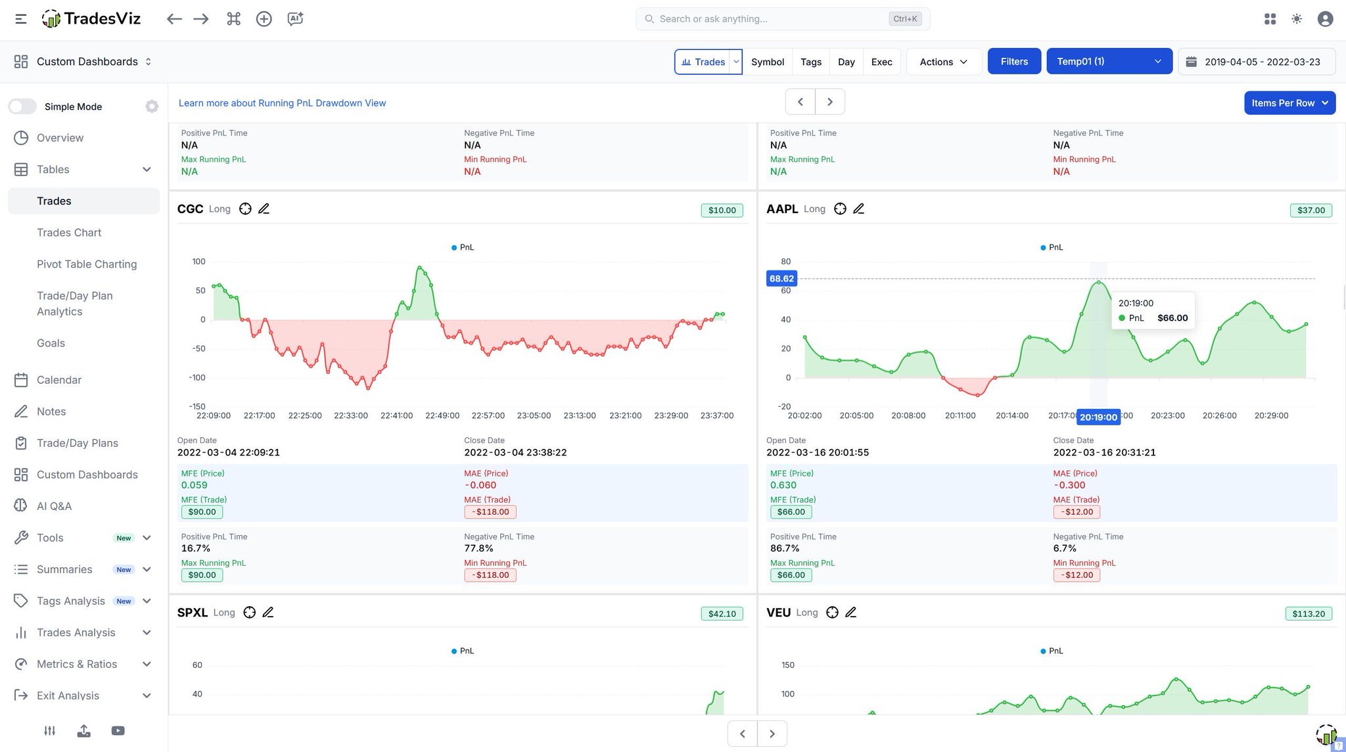Open the Trades view dropdown arrow
The width and height of the screenshot is (1346, 752).
point(736,62)
